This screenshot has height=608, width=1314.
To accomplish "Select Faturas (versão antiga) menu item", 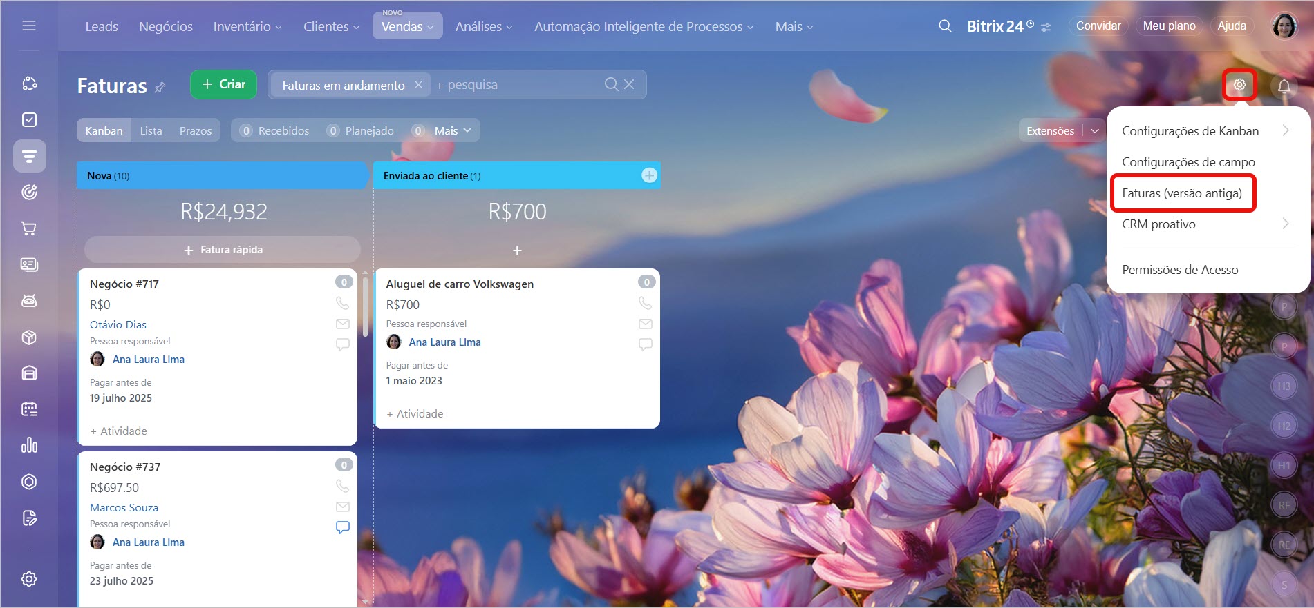I will click(1182, 193).
